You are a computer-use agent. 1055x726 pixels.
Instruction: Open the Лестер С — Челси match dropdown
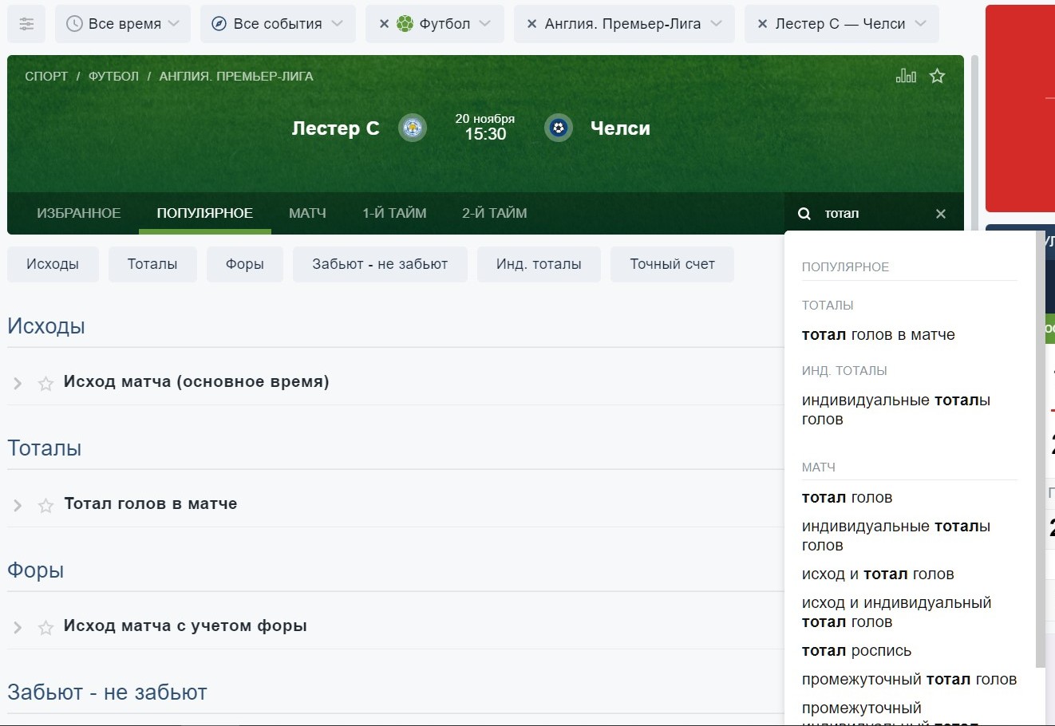click(841, 24)
